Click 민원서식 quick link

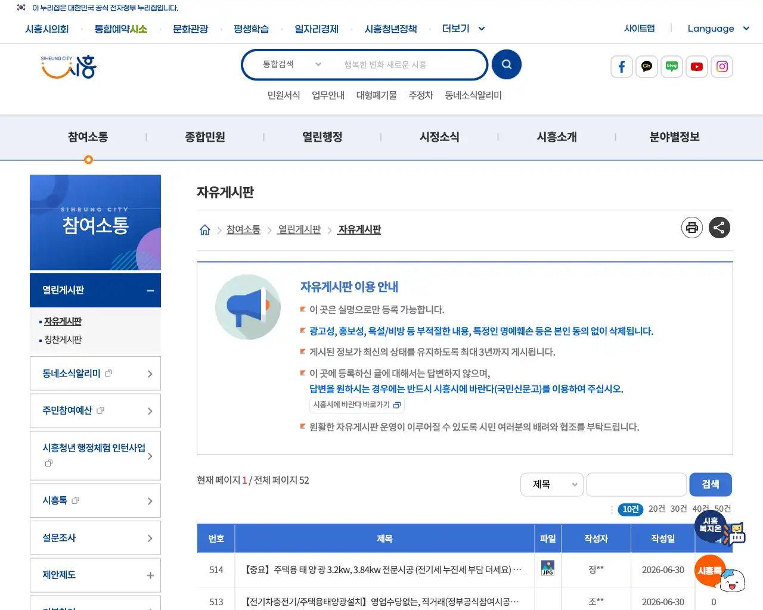284,95
